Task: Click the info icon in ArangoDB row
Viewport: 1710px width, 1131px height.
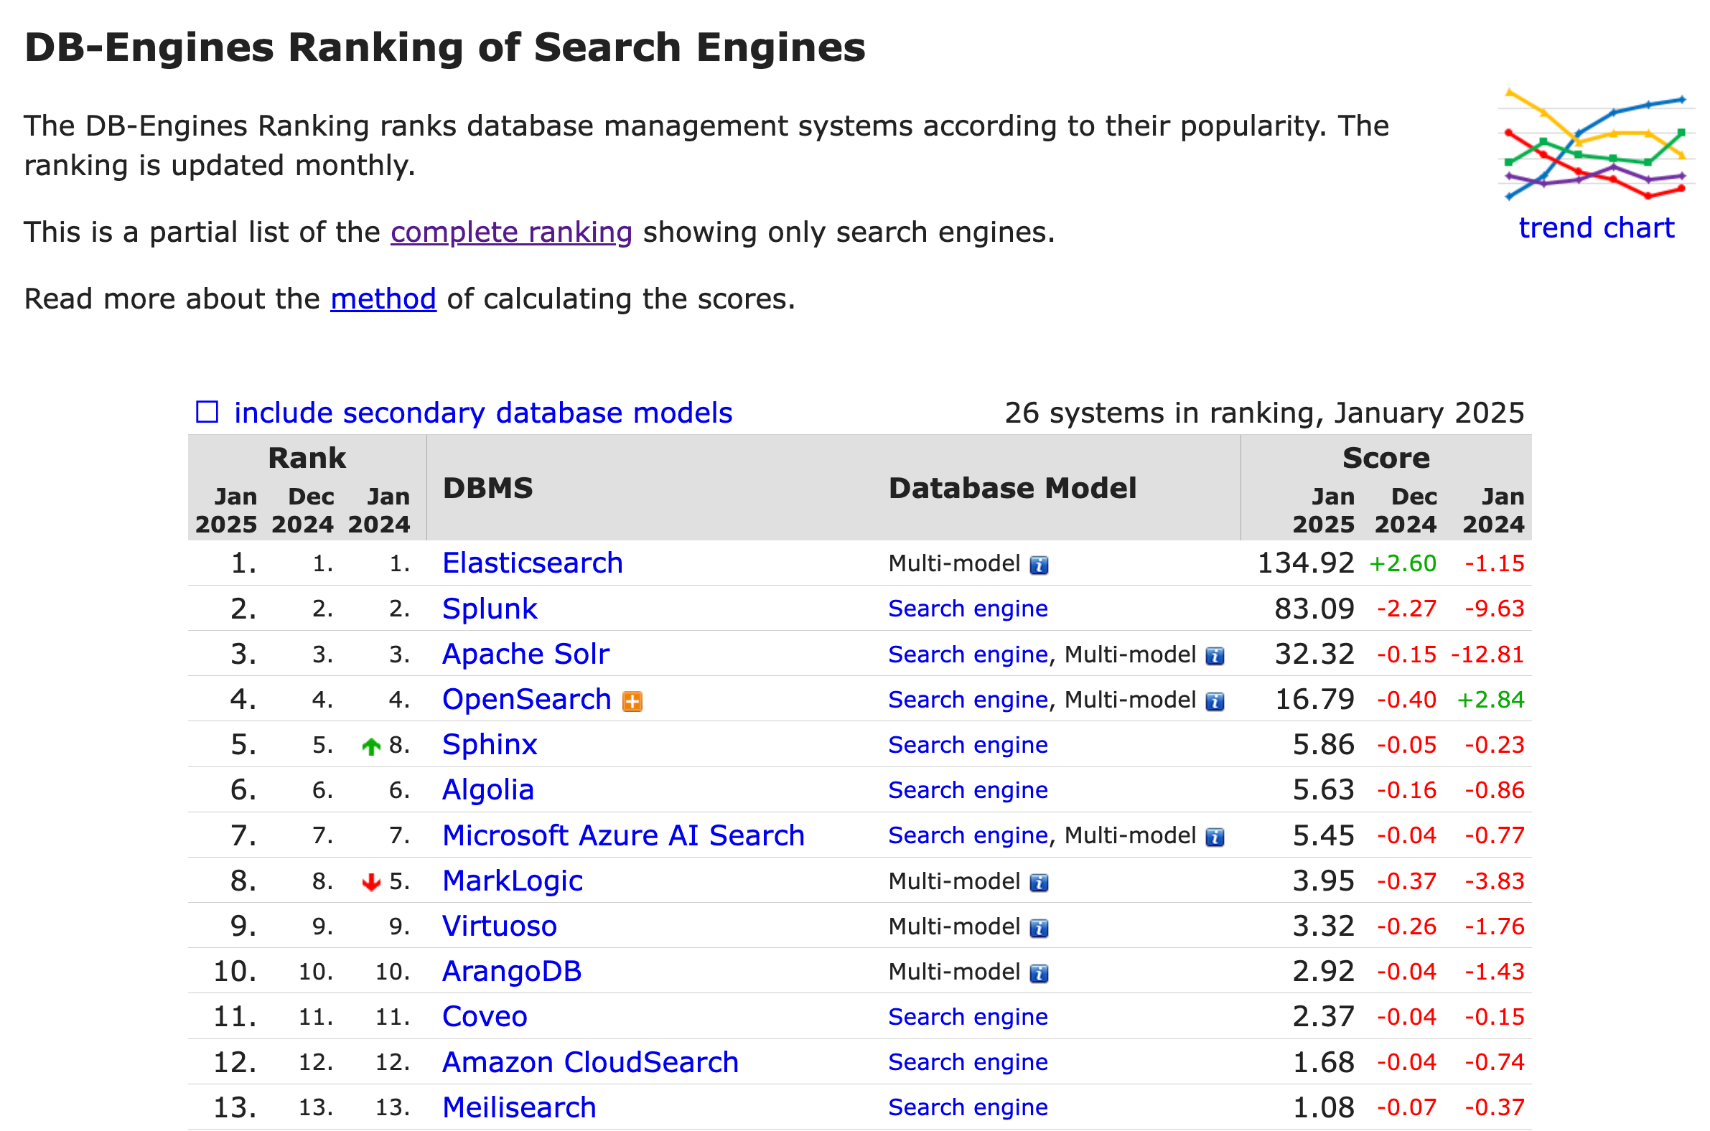Action: pos(1038,973)
